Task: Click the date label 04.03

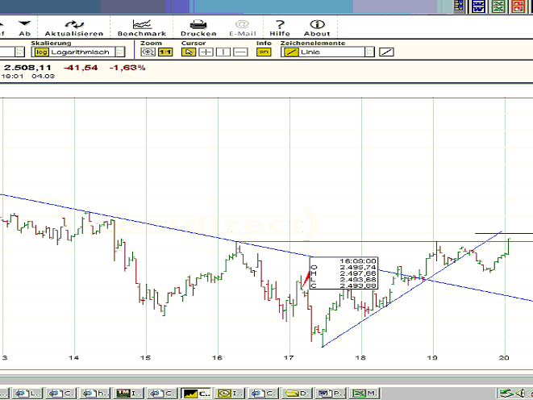Action: pyautogui.click(x=44, y=76)
